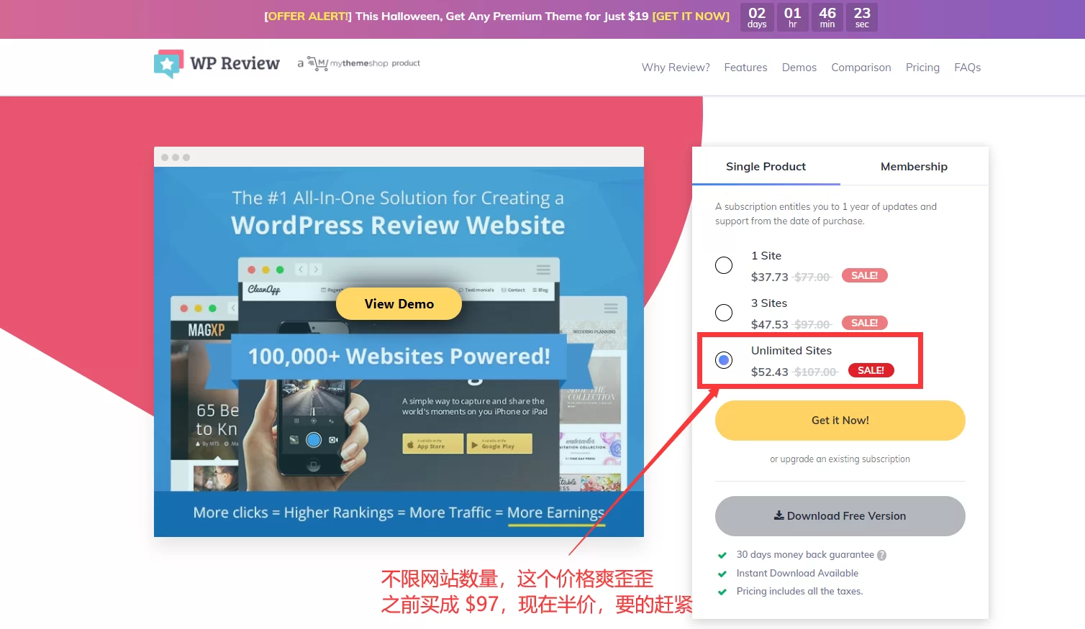The image size is (1085, 629).
Task: Click the Get it Now! button
Action: click(x=840, y=421)
